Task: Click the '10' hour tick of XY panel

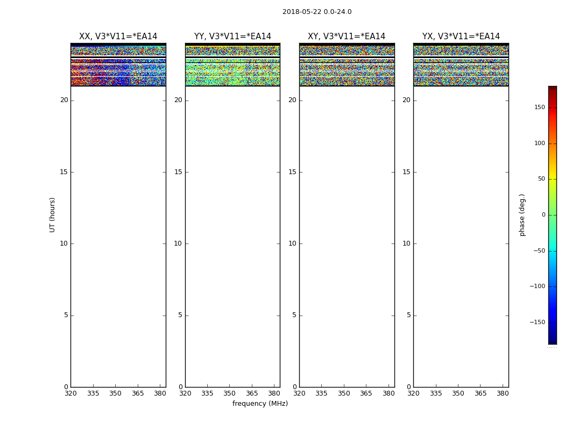Action: click(x=293, y=243)
